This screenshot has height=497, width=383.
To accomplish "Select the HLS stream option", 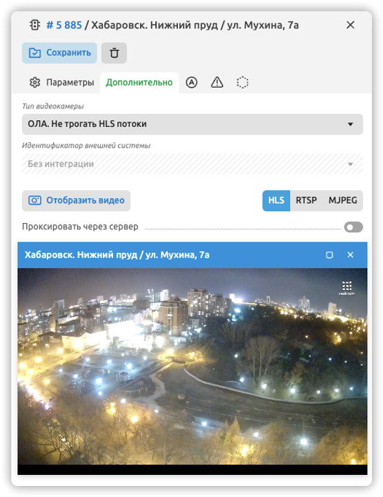I will 276,200.
